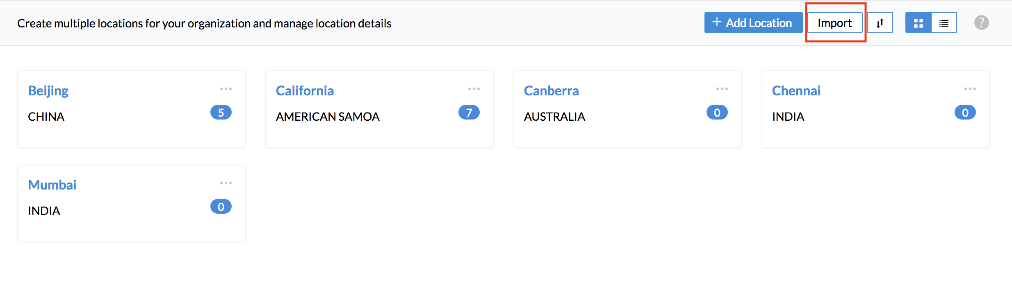Viewport: 1012px width, 289px height.
Task: Click California's employee count badge 7
Action: [x=469, y=113]
